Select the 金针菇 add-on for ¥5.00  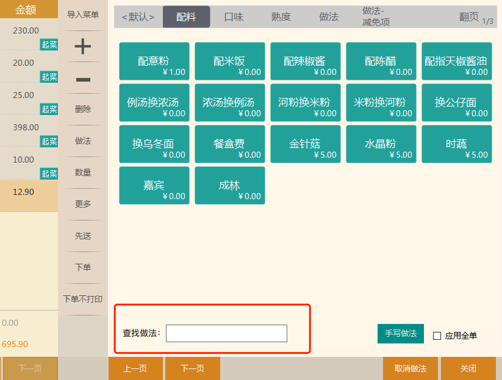[304, 144]
